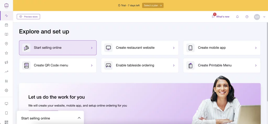Click the star icon in sidebar
Screen dimensions: 268x124
pos(6,53)
